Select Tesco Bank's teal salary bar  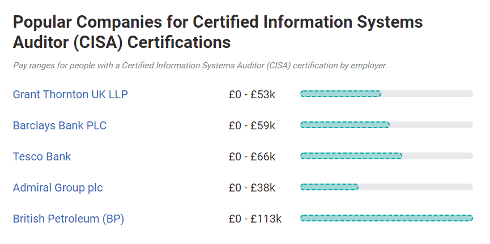coord(351,156)
